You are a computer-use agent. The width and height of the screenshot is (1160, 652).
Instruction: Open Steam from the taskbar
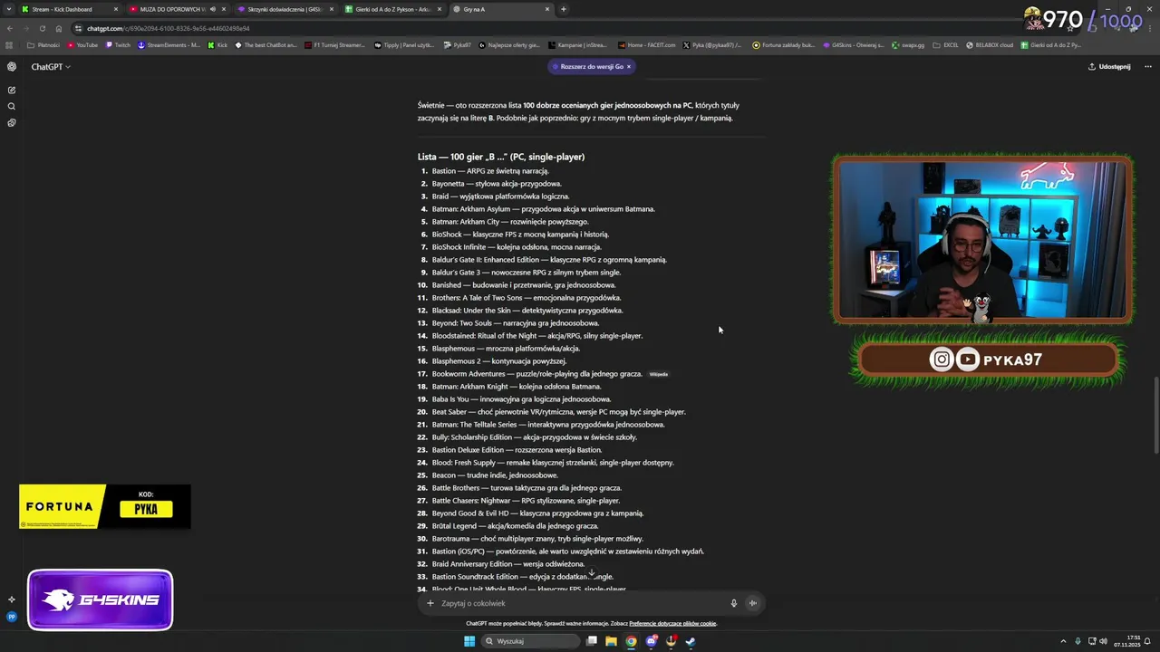click(x=690, y=641)
